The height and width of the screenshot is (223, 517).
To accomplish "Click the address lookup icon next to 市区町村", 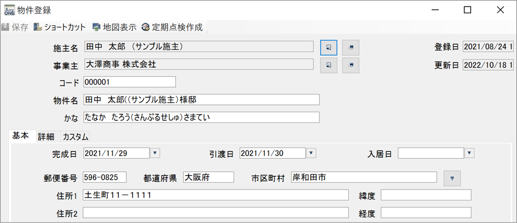I will [x=452, y=178].
